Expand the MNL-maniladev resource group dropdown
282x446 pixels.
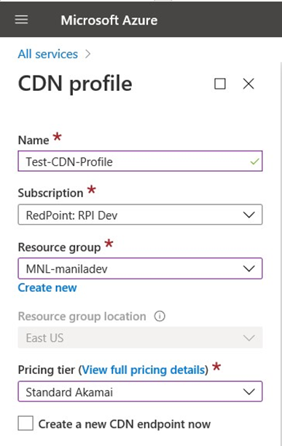click(x=140, y=268)
